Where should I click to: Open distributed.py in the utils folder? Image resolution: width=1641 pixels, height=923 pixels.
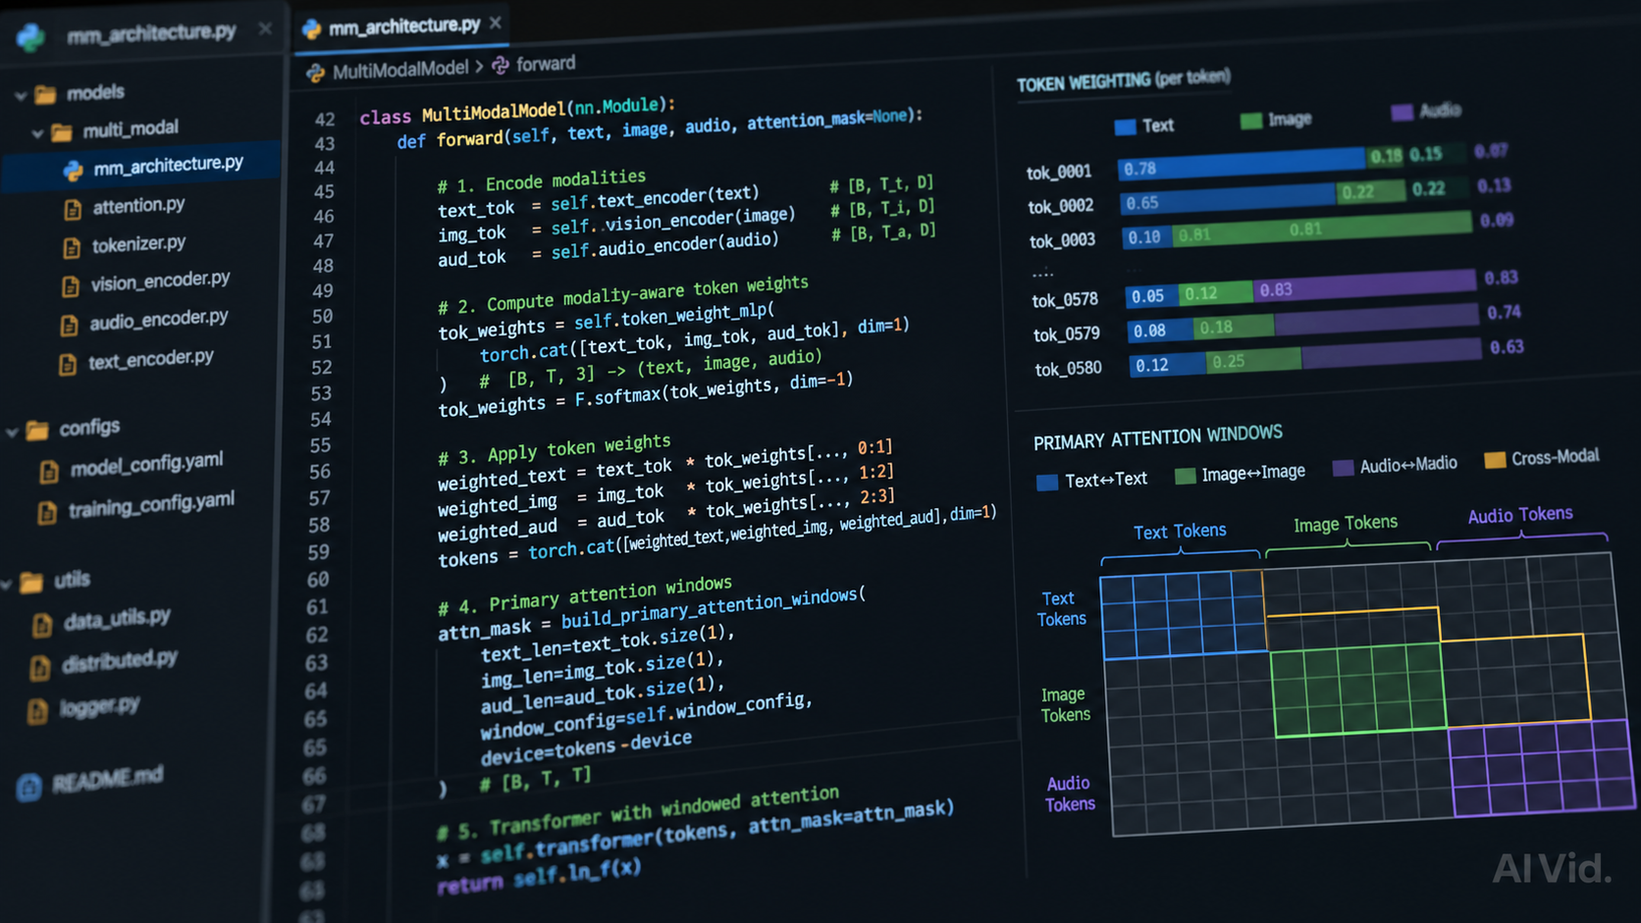coord(120,661)
